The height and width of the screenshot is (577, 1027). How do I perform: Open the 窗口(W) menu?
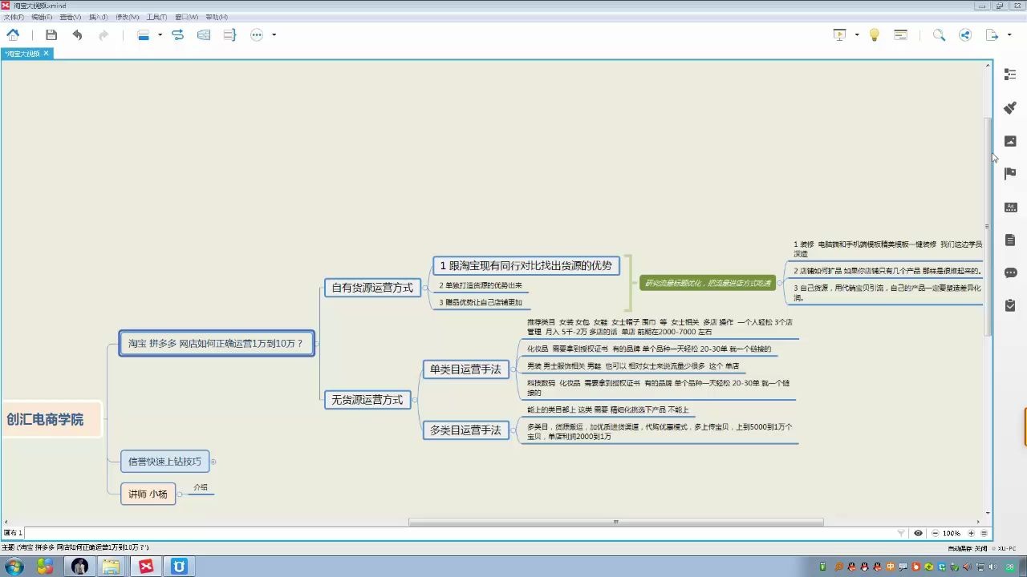coord(186,17)
